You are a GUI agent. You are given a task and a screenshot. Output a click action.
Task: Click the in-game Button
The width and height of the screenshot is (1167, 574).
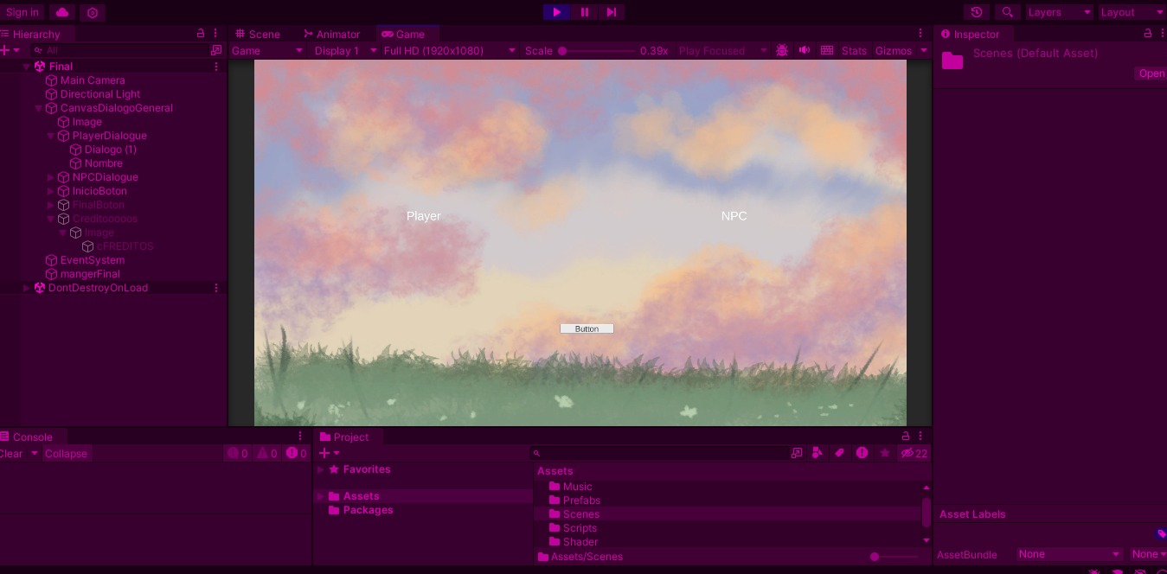click(587, 328)
